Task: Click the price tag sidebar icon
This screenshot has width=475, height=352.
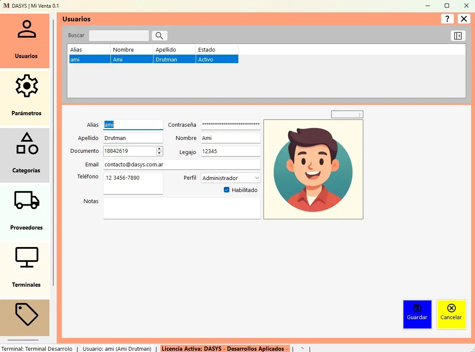Action: [x=26, y=315]
